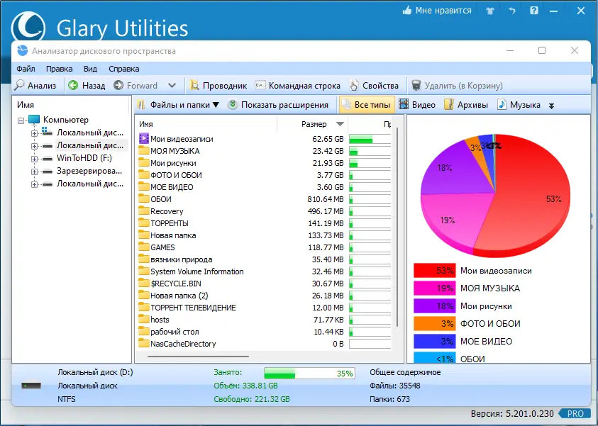598x426 pixels.
Task: Open the Вид menu
Action: coord(90,69)
